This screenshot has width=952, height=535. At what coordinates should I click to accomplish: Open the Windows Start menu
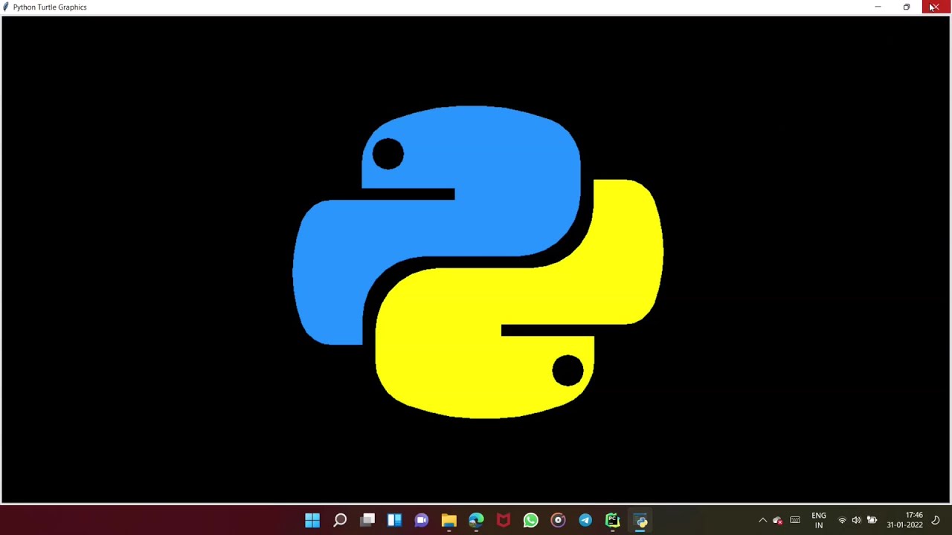click(312, 520)
